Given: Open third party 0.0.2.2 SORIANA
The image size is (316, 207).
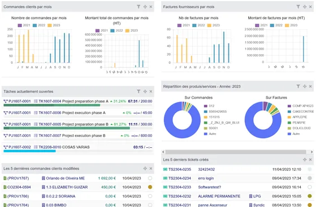Looking at the screenshot, I should pos(58,196).
